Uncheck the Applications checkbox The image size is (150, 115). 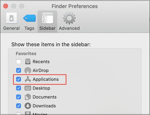click(18, 79)
